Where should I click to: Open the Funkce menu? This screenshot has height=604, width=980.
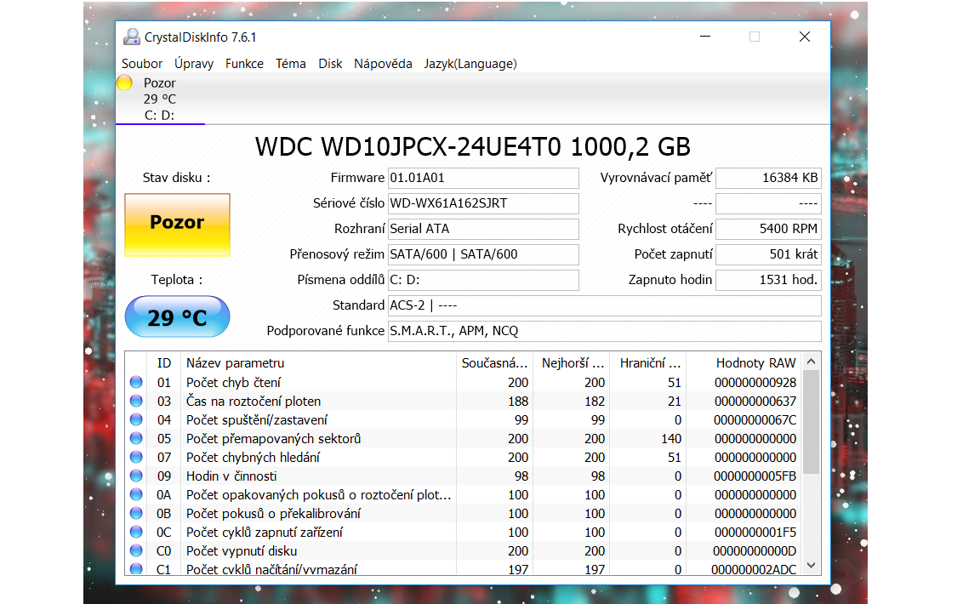tap(244, 64)
